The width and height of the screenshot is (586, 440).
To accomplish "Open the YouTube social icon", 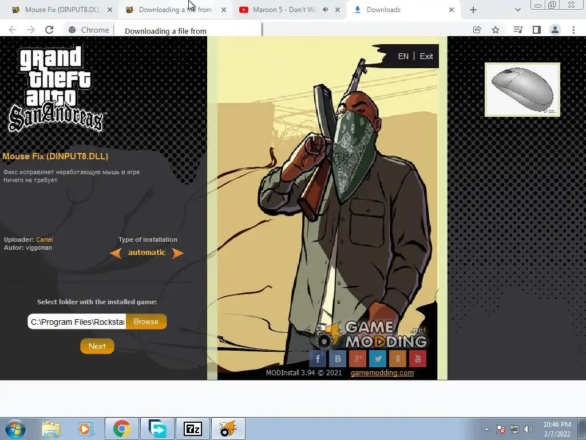I will click(x=418, y=359).
